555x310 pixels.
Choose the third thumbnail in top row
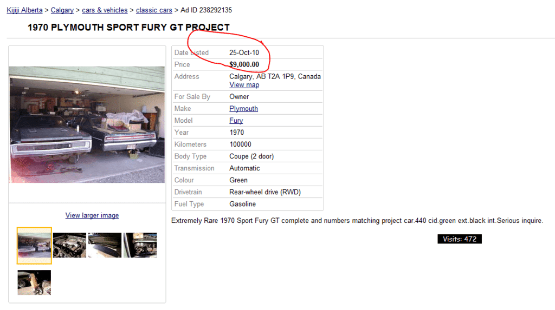pyautogui.click(x=105, y=245)
